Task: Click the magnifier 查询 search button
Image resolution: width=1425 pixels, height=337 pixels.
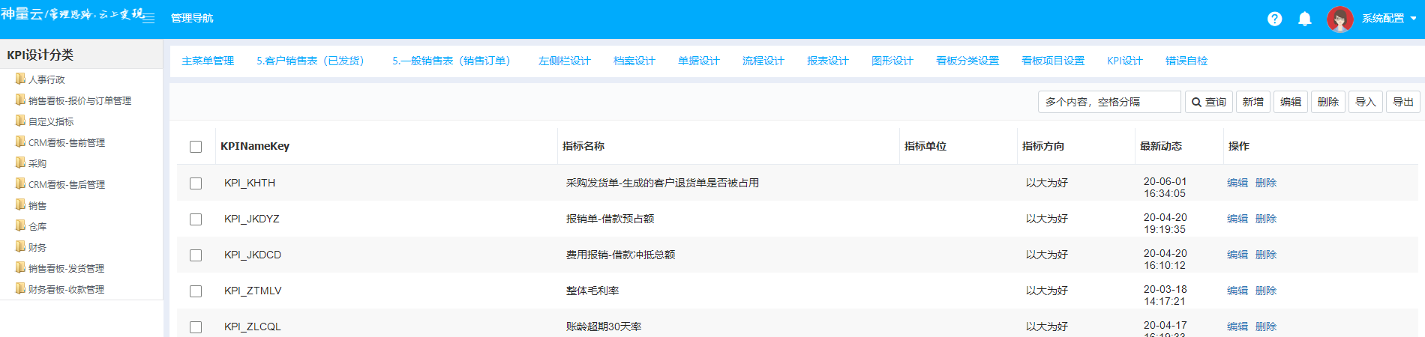Action: pos(1208,102)
